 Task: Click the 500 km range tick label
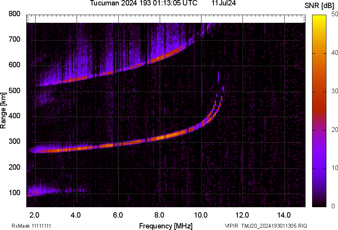point(14,91)
